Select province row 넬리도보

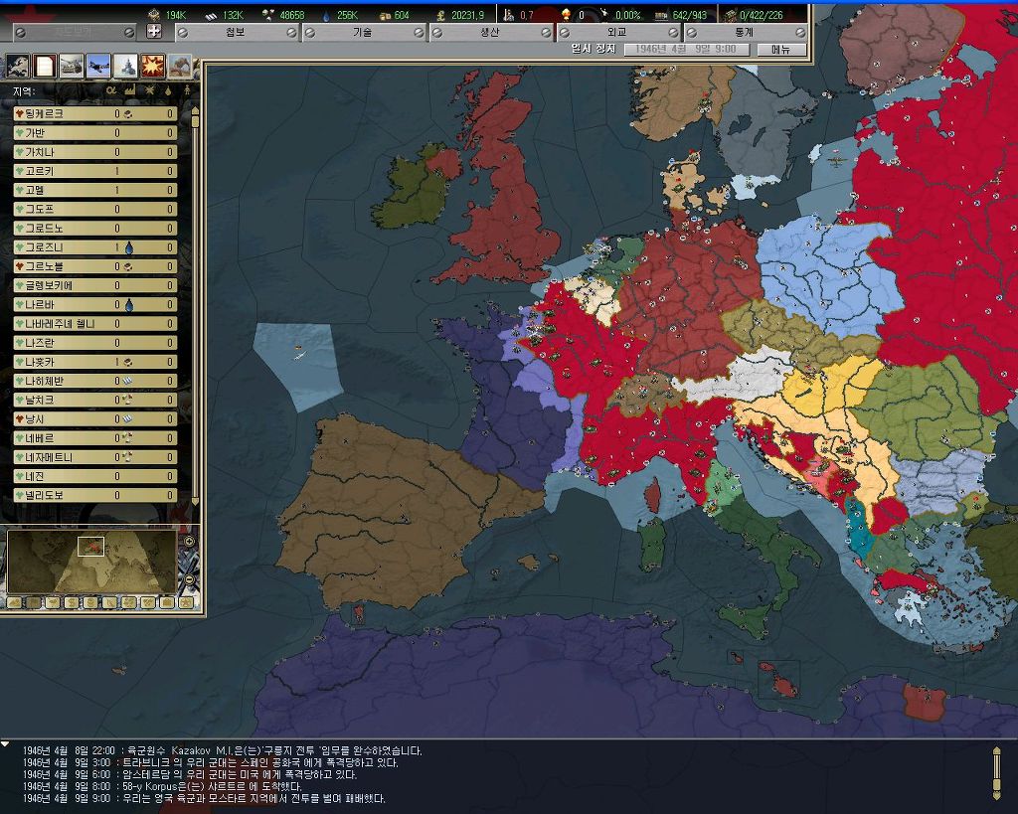point(95,495)
